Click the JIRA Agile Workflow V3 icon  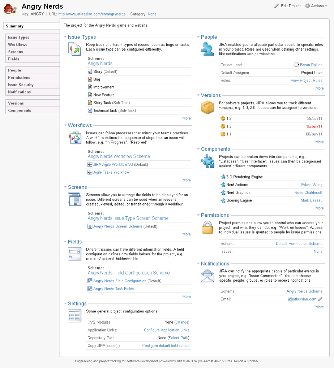[x=90, y=165]
